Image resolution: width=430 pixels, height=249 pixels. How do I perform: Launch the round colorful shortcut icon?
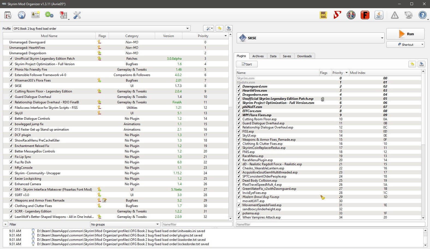[351, 15]
